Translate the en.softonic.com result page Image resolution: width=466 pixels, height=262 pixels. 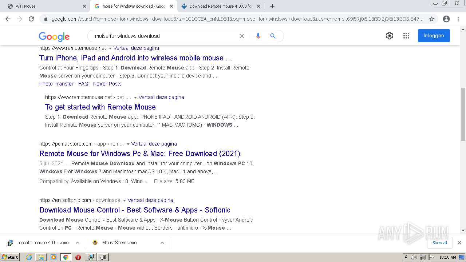(x=150, y=200)
